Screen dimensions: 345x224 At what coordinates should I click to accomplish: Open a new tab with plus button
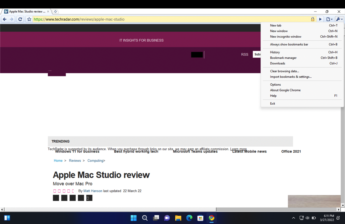55,12
